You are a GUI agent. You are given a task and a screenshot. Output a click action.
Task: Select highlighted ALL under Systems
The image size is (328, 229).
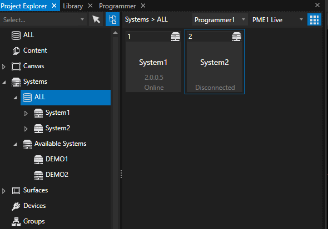click(x=66, y=98)
